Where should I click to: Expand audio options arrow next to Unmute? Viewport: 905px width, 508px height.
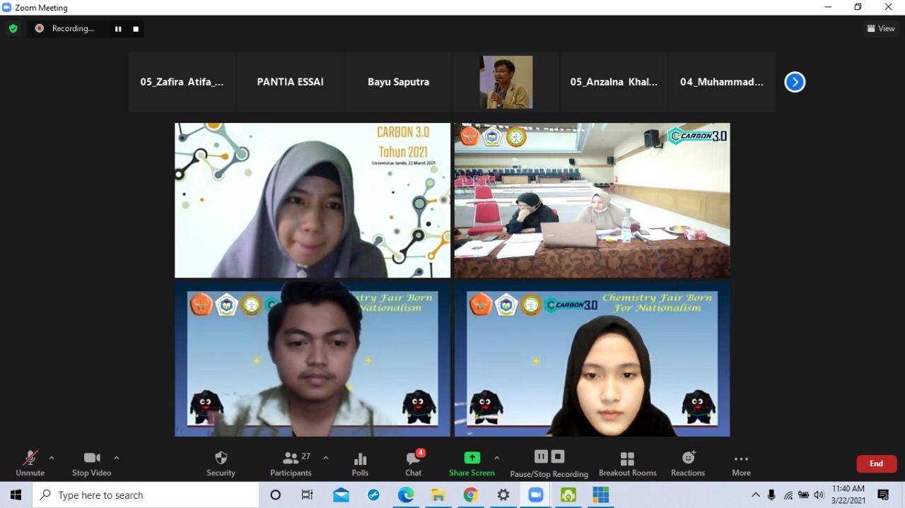click(x=52, y=458)
